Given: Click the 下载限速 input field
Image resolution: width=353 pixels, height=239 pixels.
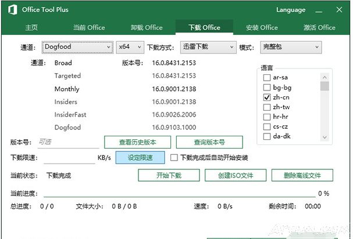Looking at the screenshot, I should [x=69, y=158].
